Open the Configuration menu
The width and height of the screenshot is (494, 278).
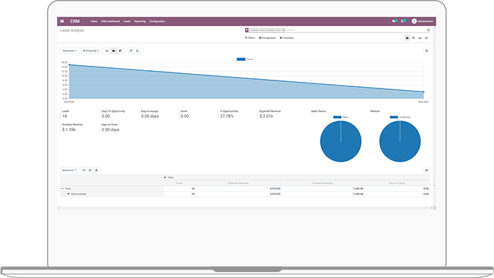click(x=157, y=21)
